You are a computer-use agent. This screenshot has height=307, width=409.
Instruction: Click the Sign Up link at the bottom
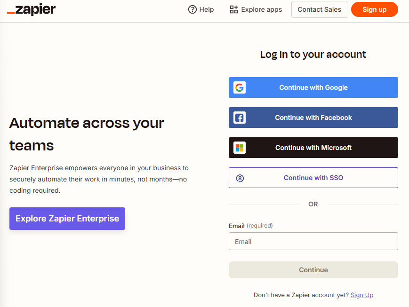pos(361,295)
